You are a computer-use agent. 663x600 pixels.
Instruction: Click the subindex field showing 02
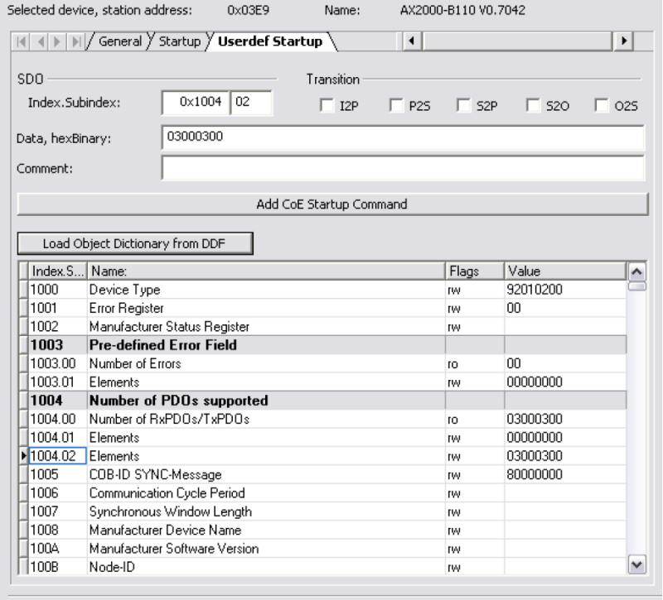(251, 102)
